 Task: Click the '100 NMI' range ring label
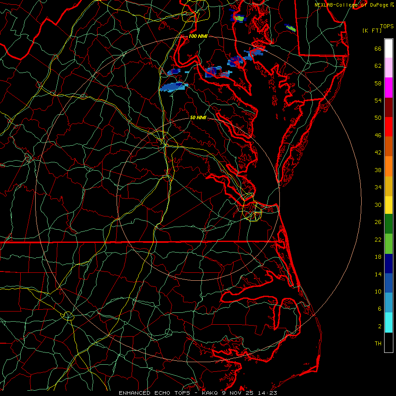tap(198, 36)
